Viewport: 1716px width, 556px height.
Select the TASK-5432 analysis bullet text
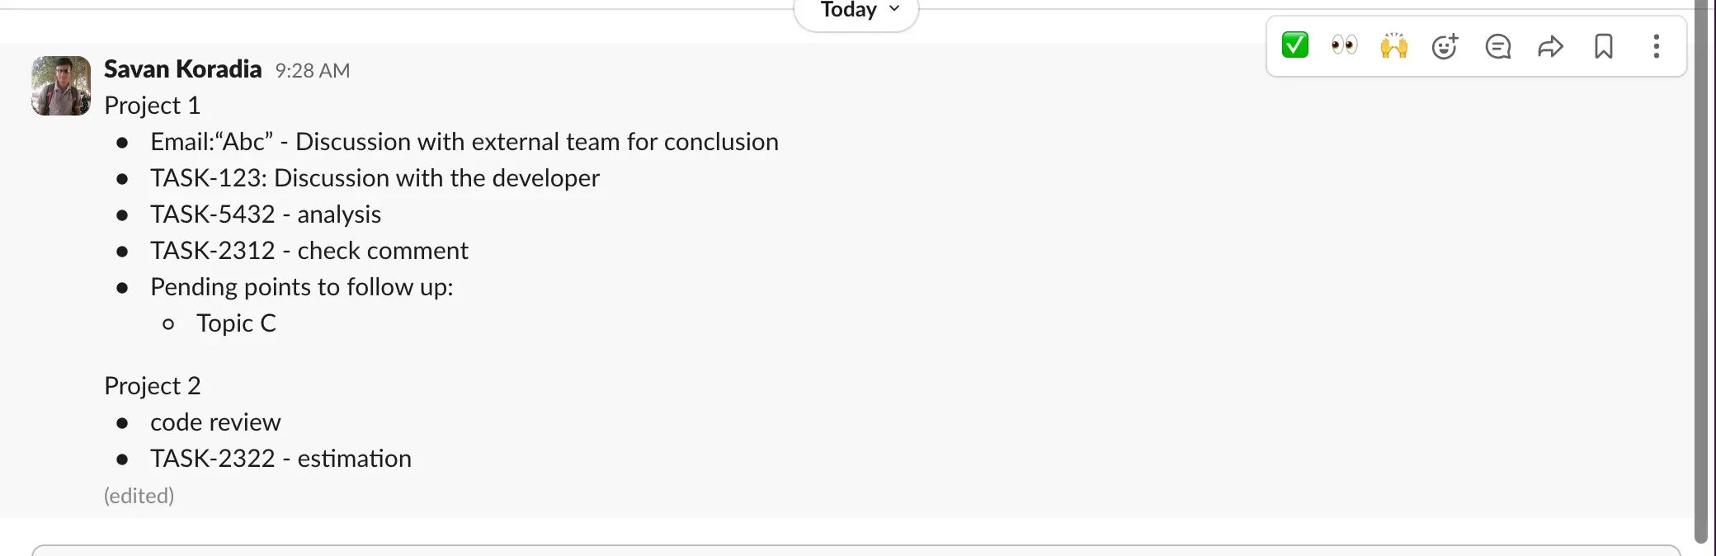point(266,214)
